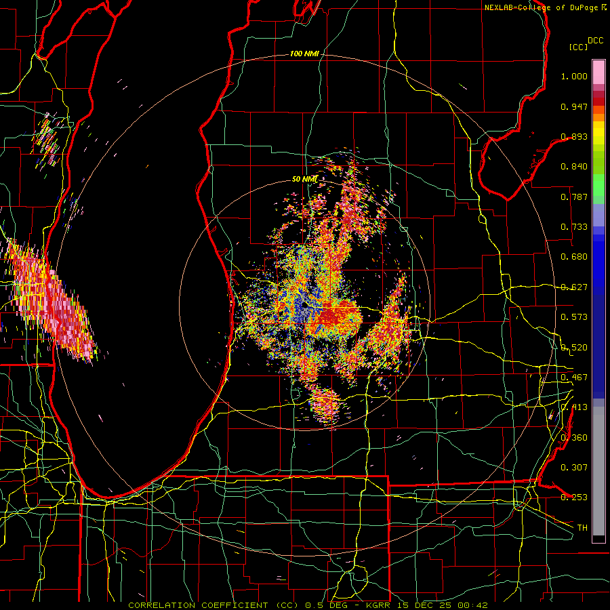Click the large pink echo band west of Lake Michigan

(51, 301)
